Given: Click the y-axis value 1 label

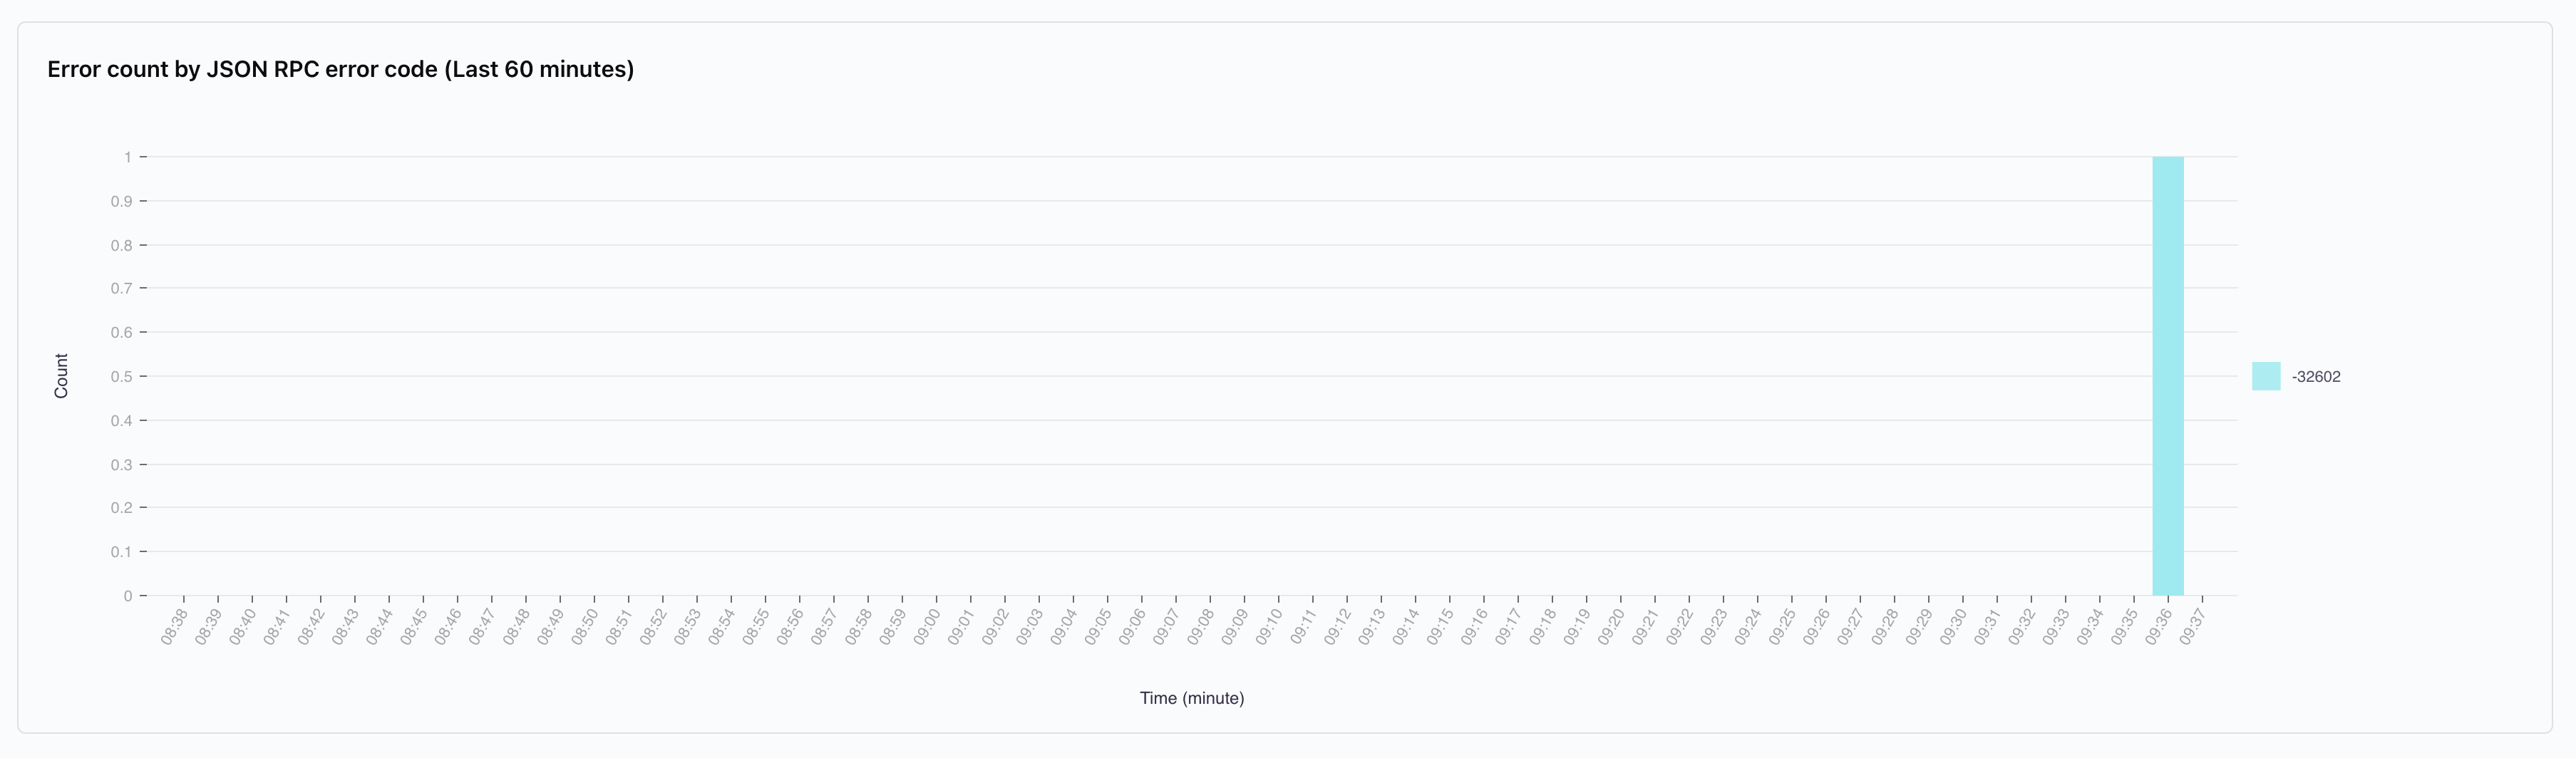Looking at the screenshot, I should 128,157.
